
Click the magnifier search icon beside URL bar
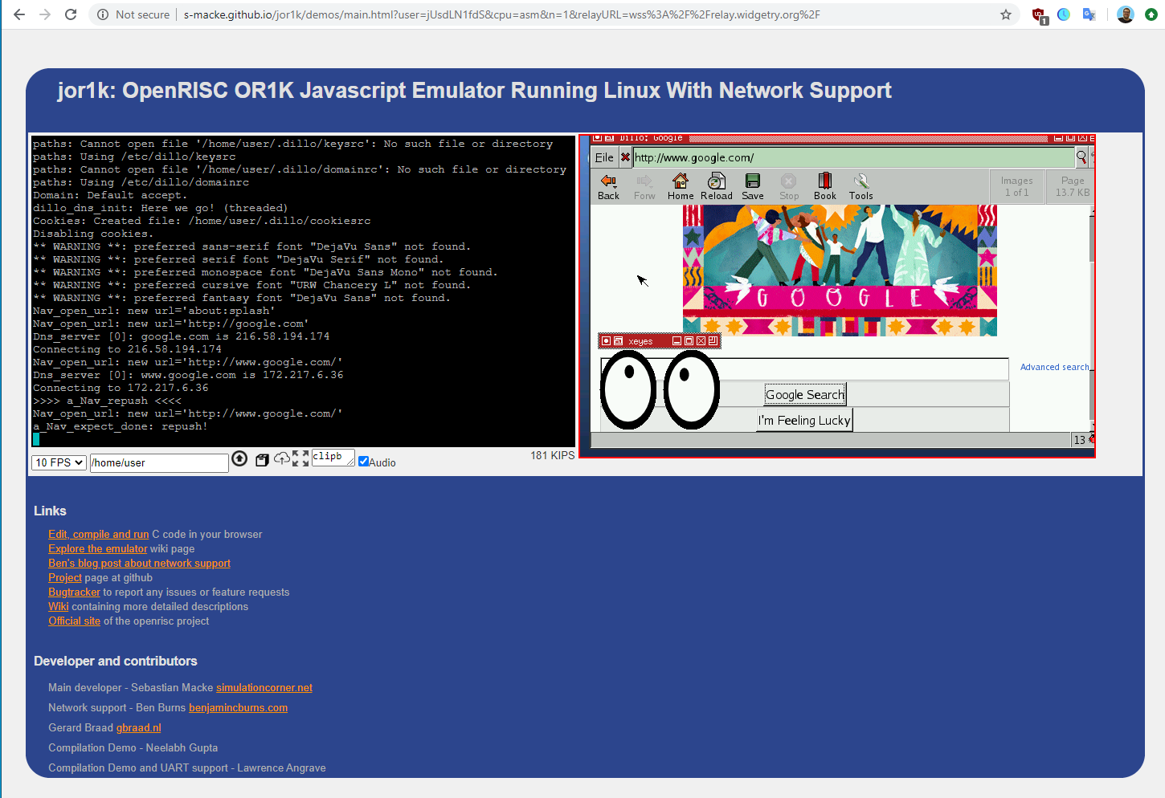pyautogui.click(x=1081, y=157)
